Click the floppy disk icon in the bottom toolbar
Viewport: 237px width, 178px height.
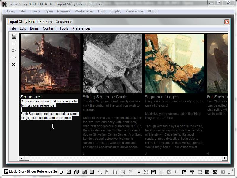pos(84,172)
